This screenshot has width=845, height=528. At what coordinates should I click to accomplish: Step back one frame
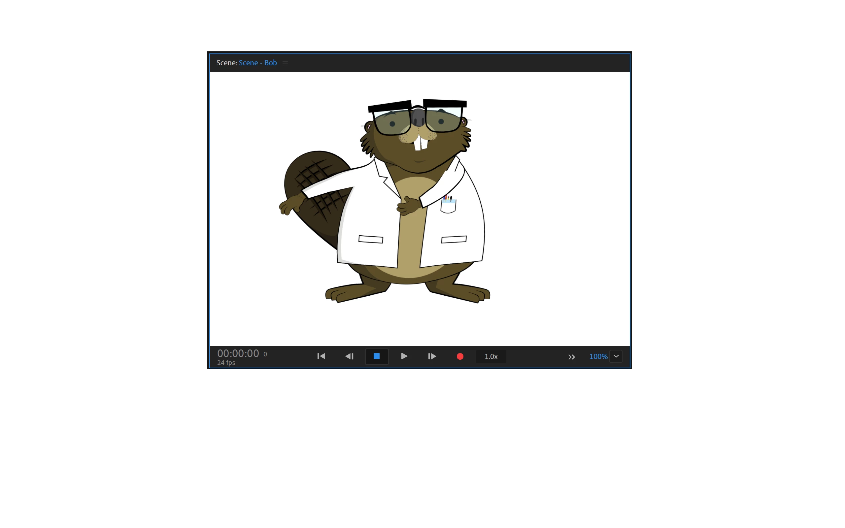(349, 356)
